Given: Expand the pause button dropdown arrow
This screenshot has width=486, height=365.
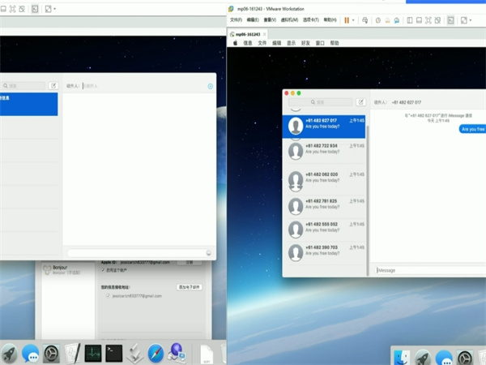Looking at the screenshot, I should [x=355, y=19].
